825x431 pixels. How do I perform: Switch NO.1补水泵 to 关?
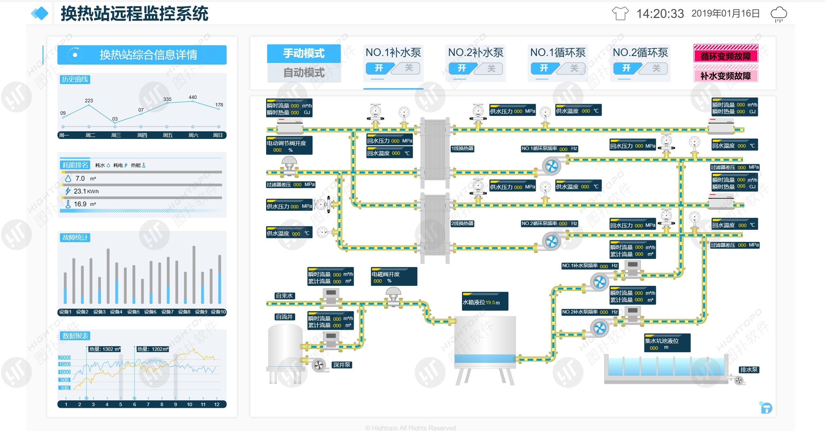click(408, 68)
